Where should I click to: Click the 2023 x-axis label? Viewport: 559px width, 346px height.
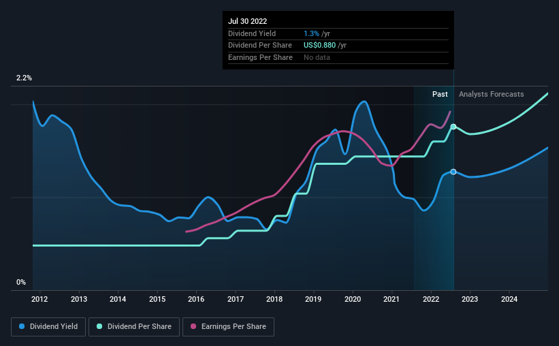470,299
